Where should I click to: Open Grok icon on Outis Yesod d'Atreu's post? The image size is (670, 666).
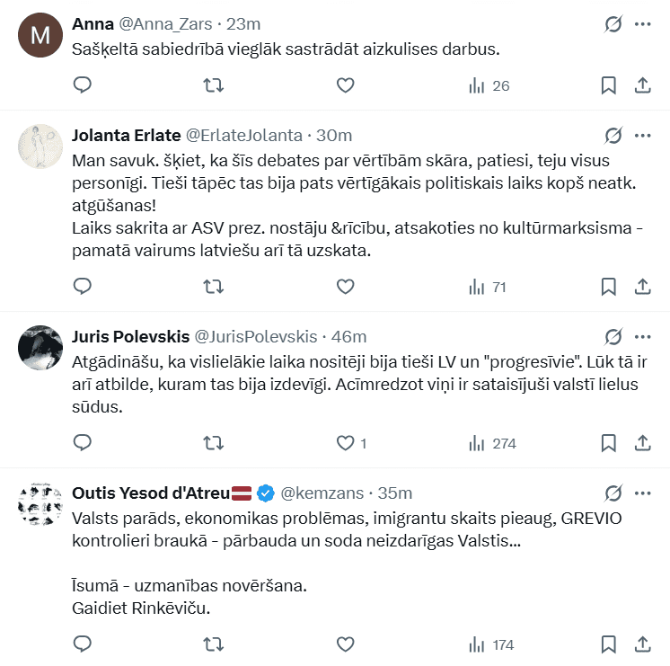click(613, 493)
